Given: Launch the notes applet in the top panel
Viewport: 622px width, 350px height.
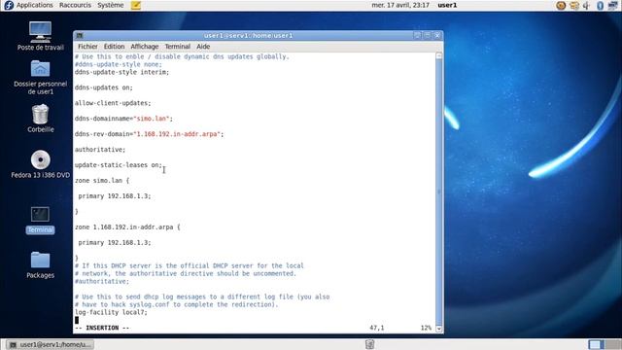Looking at the screenshot, I should tap(136, 5).
